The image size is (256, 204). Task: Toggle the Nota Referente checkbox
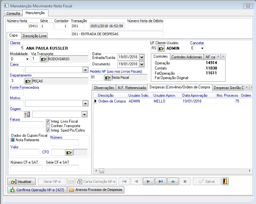13,140
